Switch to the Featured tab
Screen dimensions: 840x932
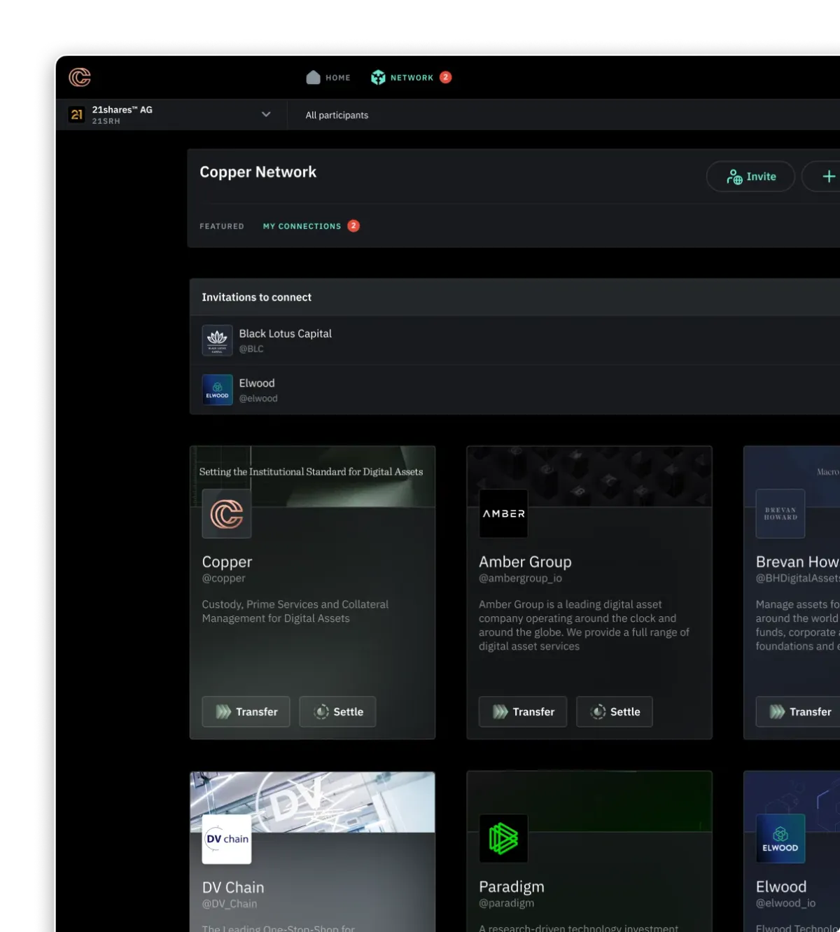click(222, 226)
